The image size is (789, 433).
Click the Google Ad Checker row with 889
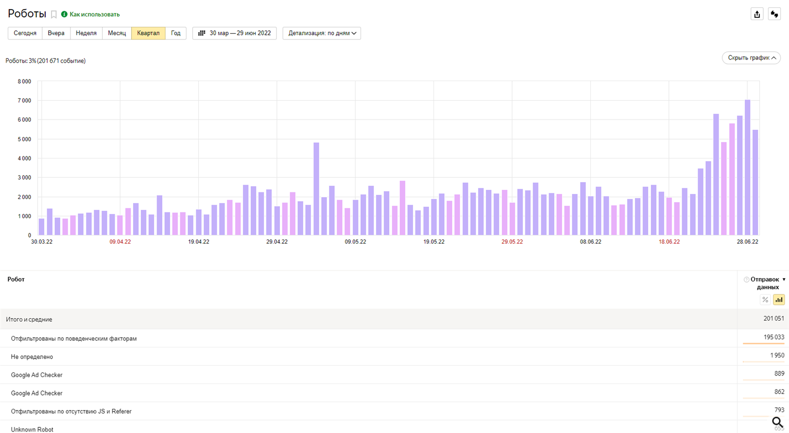(x=37, y=375)
